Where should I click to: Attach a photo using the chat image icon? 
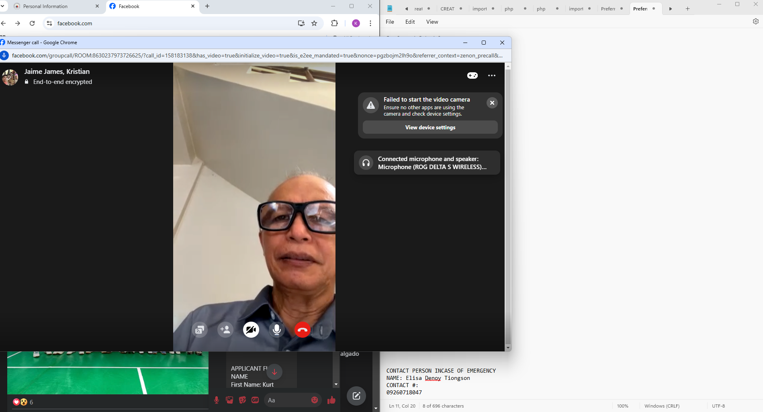click(229, 400)
